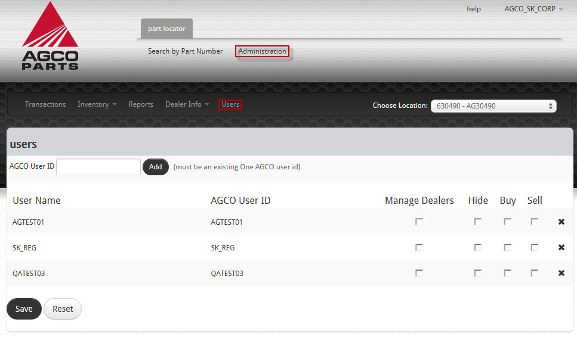Delete the QATEST03 user row
Screen dimensions: 577x338
561,274
